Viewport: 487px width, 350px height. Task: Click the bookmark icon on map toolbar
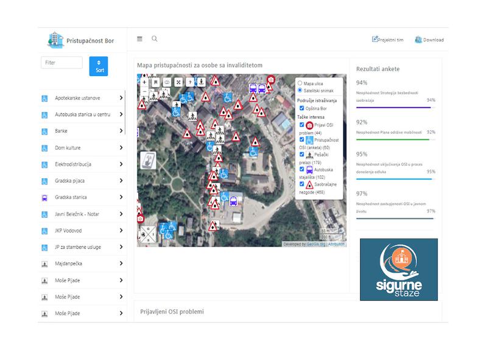[156, 82]
